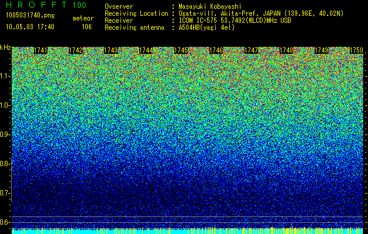Viewport: 368px width, 234px height.
Task: Click the filename 1005031740.png
Action: click(x=30, y=16)
